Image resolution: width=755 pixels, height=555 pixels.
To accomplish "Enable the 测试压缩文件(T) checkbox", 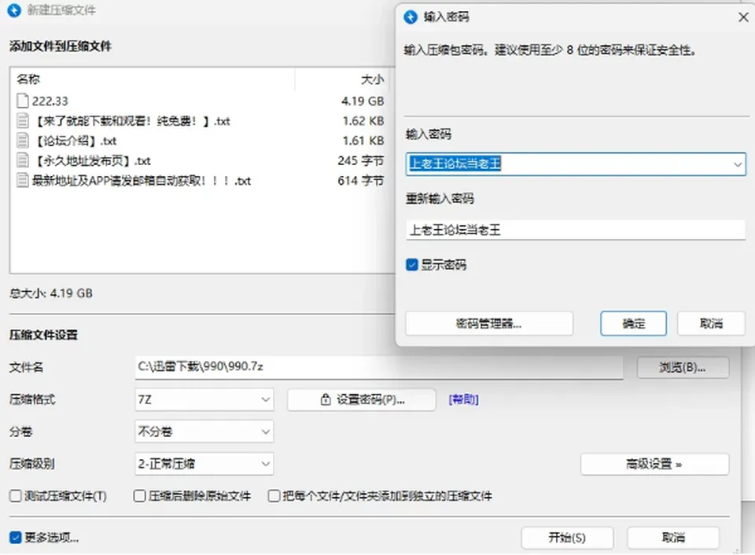I will 16,496.
